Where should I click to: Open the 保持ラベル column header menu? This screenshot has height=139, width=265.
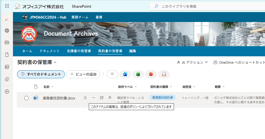(x=127, y=87)
